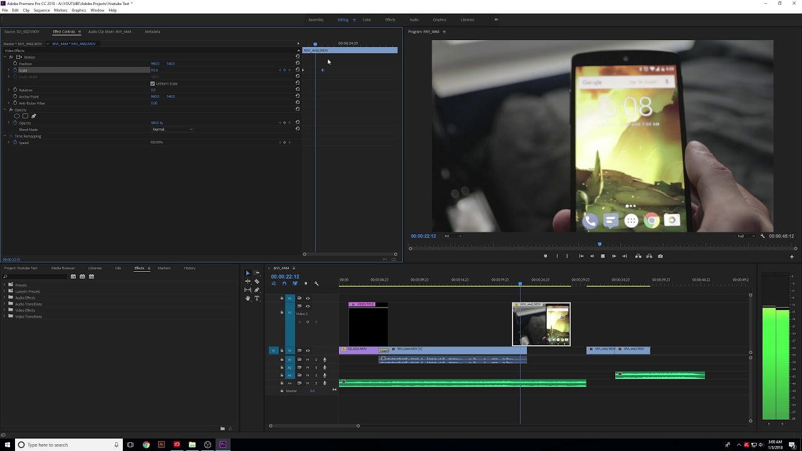The image size is (802, 451).
Task: Toggle nest sequences insert mode icon
Action: [x=274, y=284]
